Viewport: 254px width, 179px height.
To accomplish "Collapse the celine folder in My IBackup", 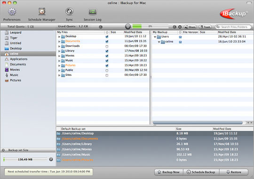I will (159, 42).
